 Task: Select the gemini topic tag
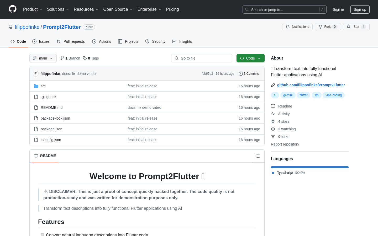[x=288, y=95]
